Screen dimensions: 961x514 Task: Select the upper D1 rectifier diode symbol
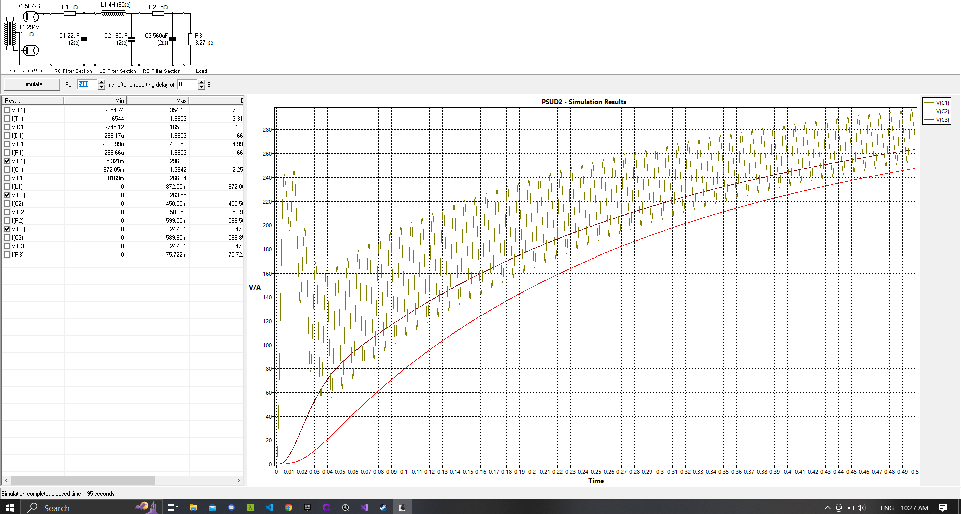[31, 17]
